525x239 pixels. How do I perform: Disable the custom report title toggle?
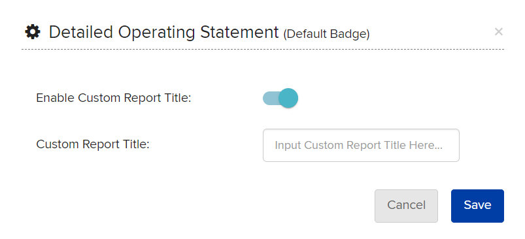pyautogui.click(x=280, y=98)
